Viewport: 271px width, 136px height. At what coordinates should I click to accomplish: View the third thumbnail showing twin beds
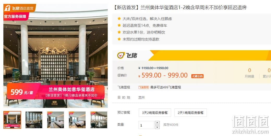click(x=56, y=120)
